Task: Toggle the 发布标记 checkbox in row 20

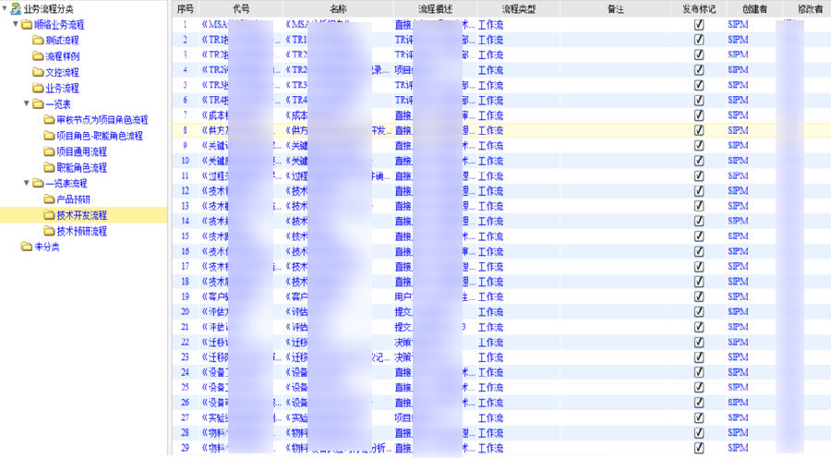Action: point(699,312)
